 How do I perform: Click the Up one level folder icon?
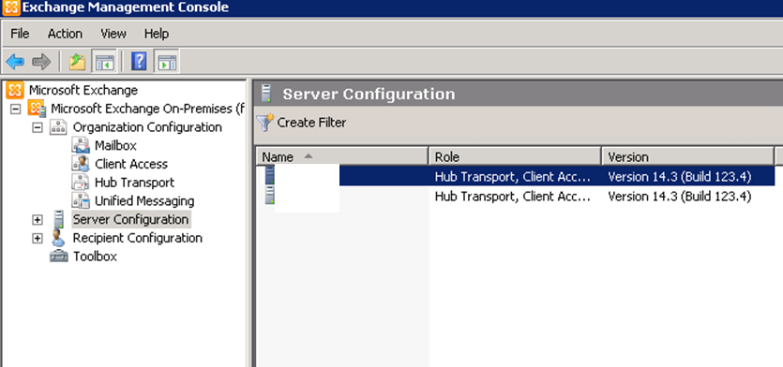[x=77, y=63]
